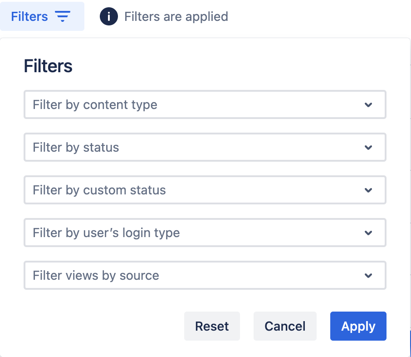Click the "Filters are applied" message text
Image resolution: width=411 pixels, height=357 pixels.
click(x=176, y=17)
